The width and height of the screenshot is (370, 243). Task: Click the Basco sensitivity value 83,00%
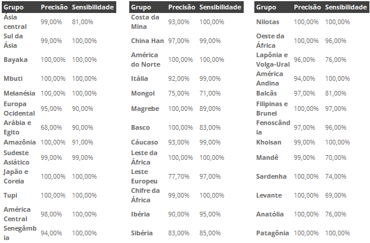210,127
